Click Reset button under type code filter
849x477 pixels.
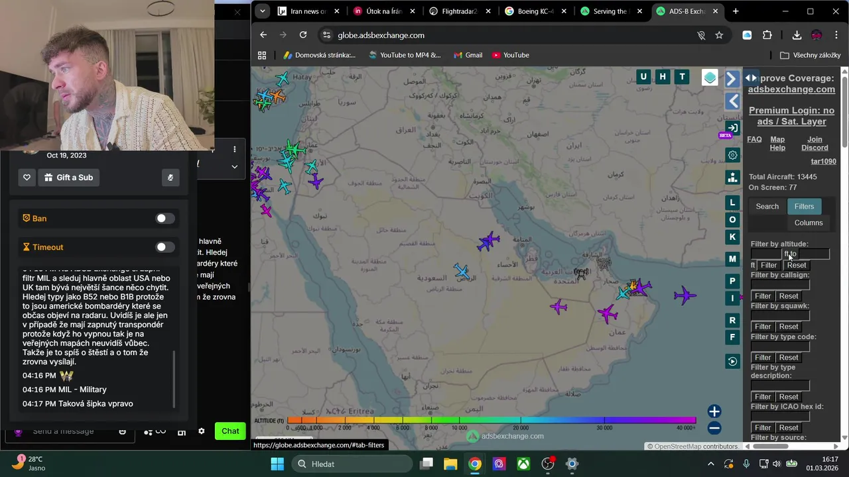789,358
